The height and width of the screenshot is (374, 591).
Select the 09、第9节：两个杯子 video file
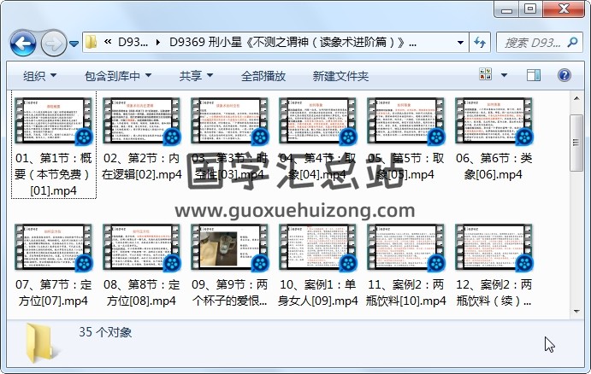[x=229, y=249]
